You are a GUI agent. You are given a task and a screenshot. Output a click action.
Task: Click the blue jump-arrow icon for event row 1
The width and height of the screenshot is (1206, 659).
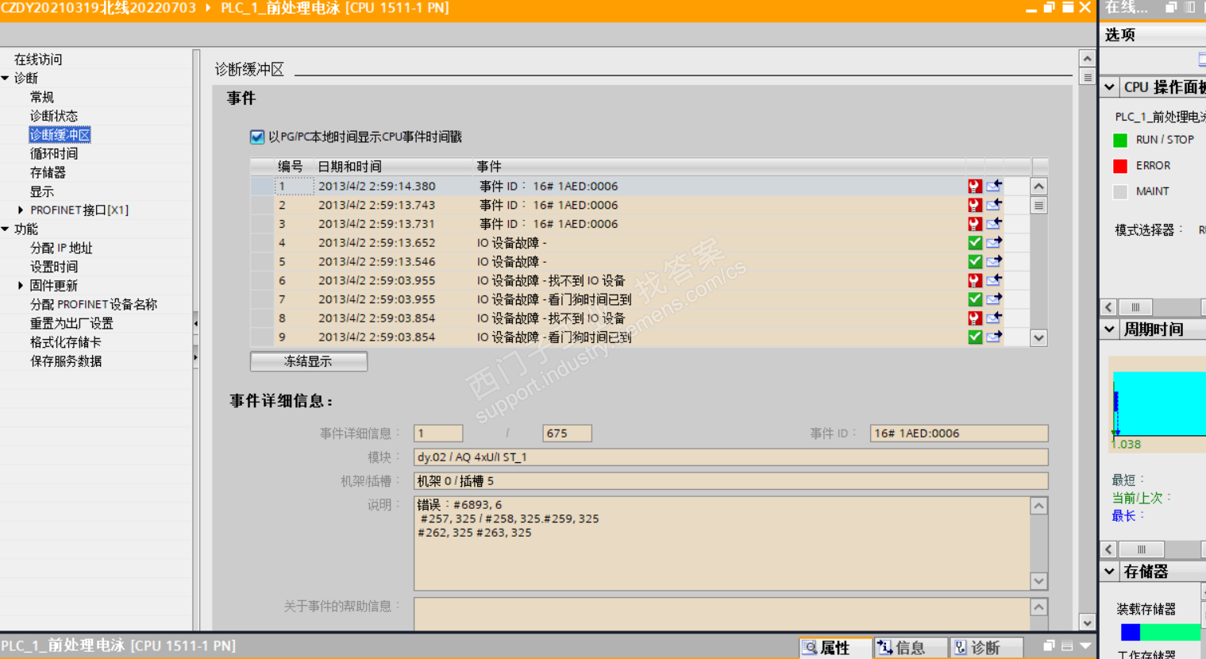coord(994,186)
